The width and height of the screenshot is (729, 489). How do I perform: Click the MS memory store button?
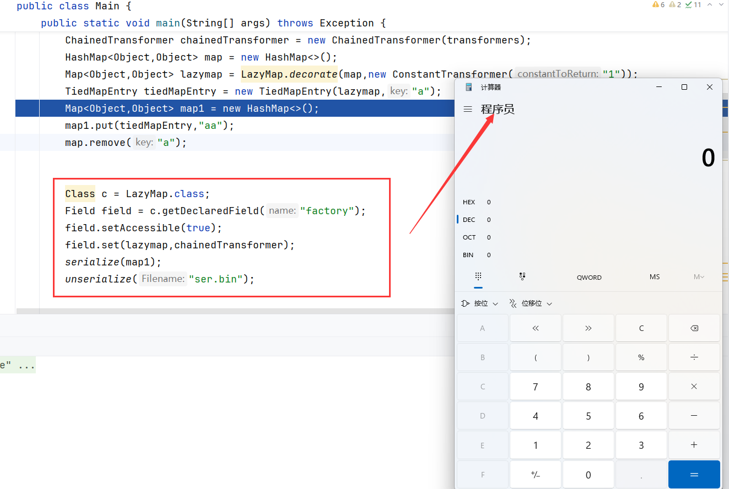pyautogui.click(x=655, y=277)
